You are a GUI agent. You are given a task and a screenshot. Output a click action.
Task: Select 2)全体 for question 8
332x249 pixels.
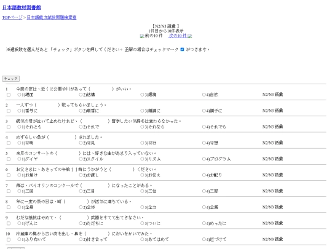(81, 207)
